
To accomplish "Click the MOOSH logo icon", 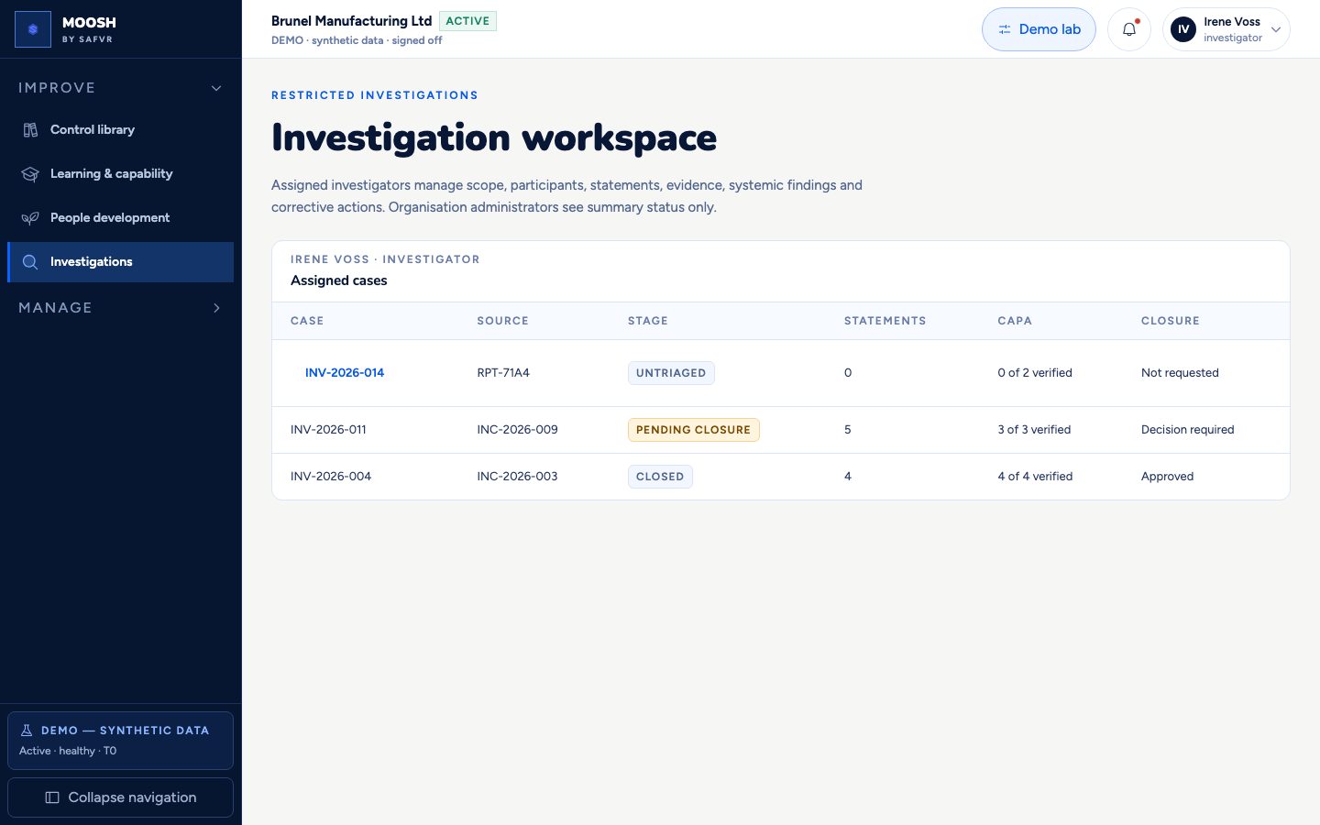I will 33,29.
